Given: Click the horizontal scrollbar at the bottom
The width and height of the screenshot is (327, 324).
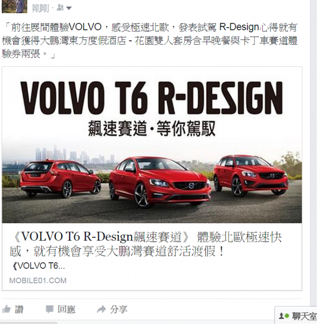Looking at the screenshot, I should click(x=29, y=323).
